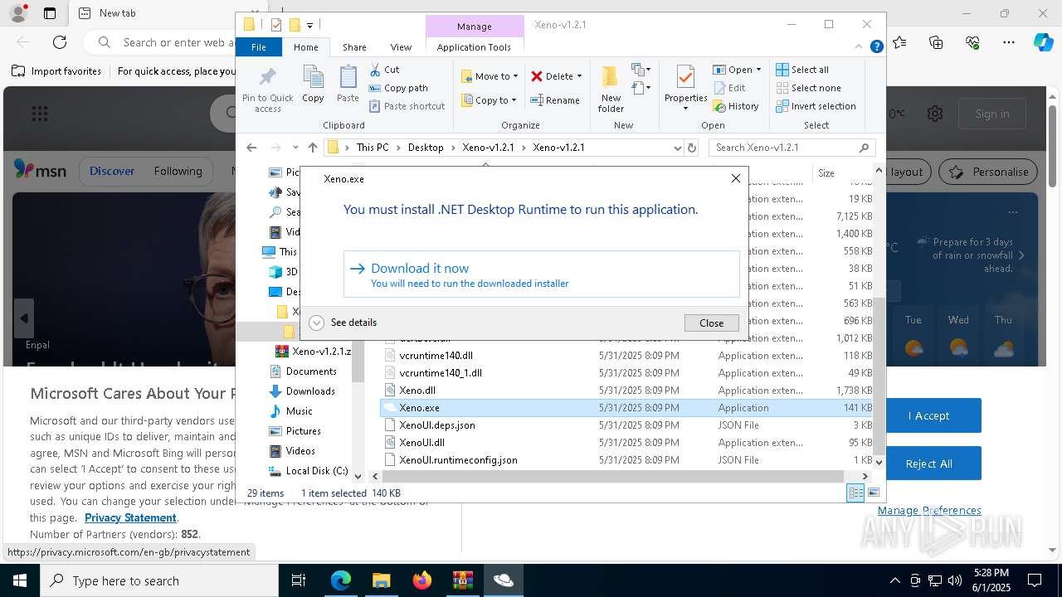Go back in File Explorer

251,148
